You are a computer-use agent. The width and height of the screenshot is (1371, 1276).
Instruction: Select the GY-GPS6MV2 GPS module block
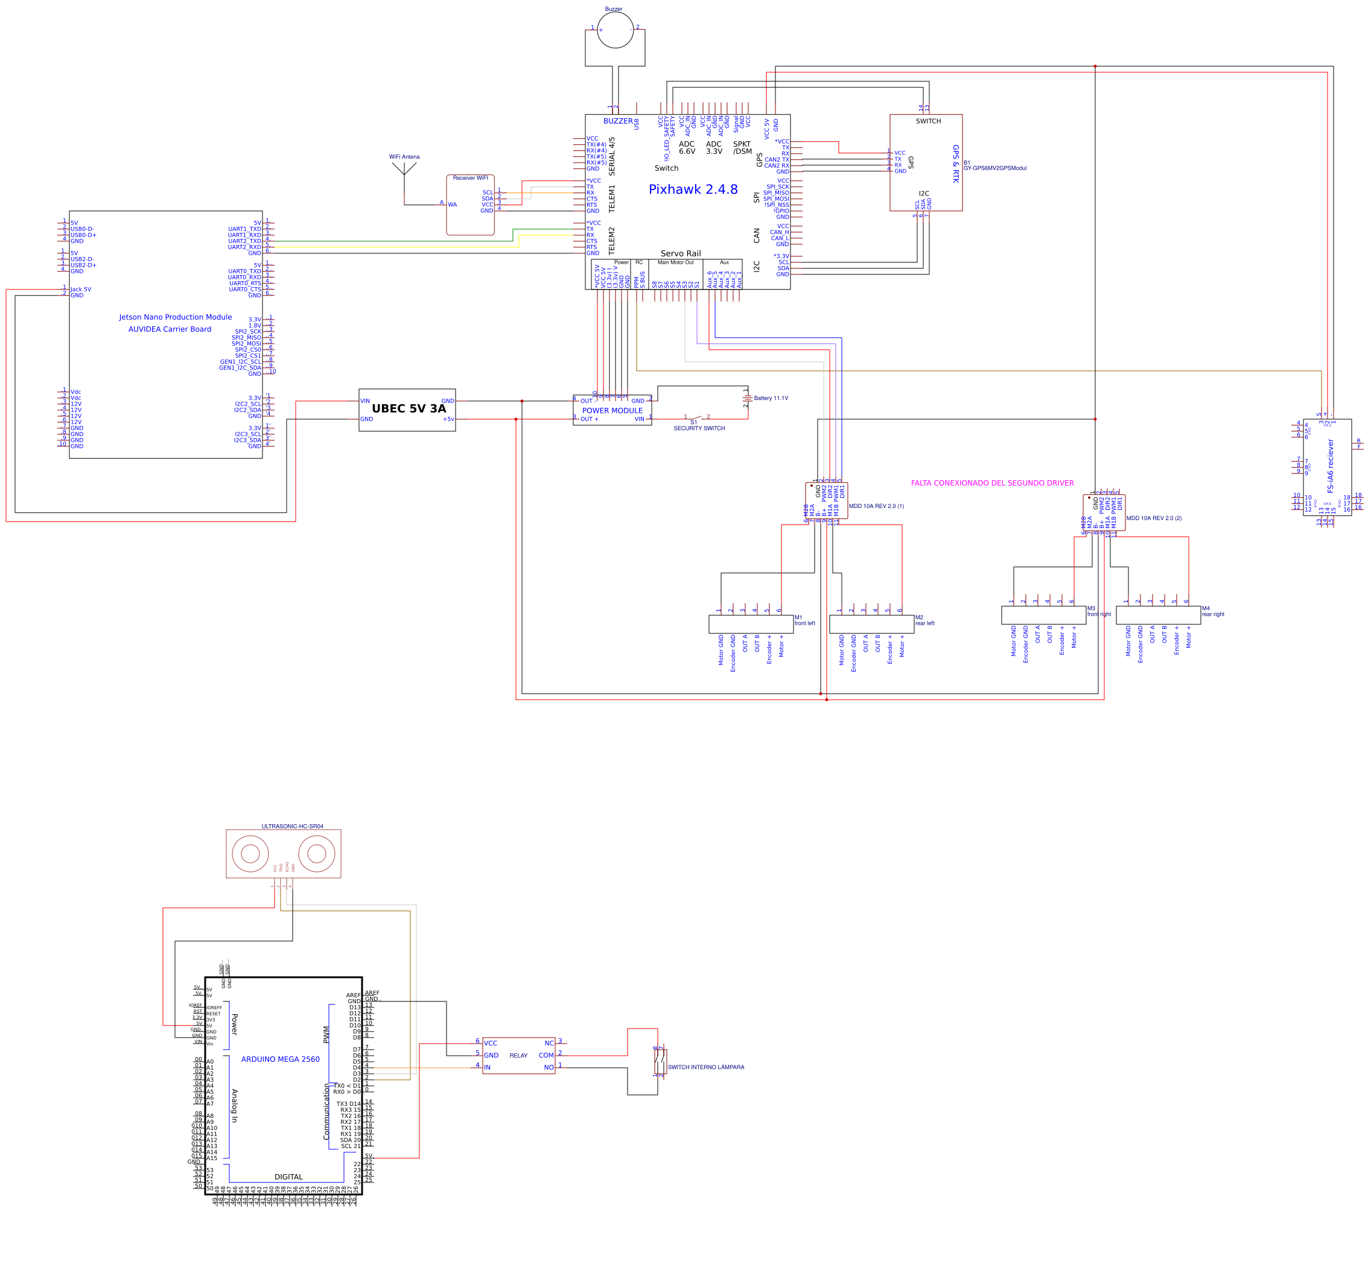pos(926,162)
